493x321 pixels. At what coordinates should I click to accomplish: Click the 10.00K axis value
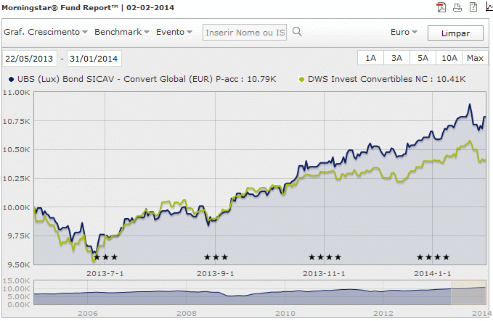pos(17,208)
